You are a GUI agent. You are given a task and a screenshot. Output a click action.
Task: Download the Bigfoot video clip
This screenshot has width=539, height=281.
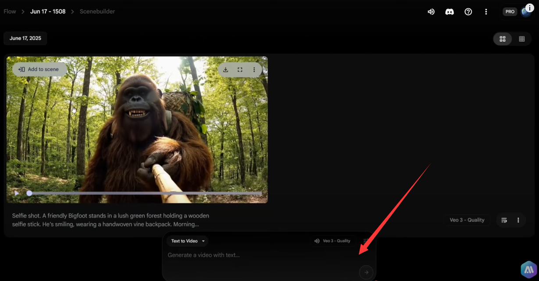tap(225, 70)
